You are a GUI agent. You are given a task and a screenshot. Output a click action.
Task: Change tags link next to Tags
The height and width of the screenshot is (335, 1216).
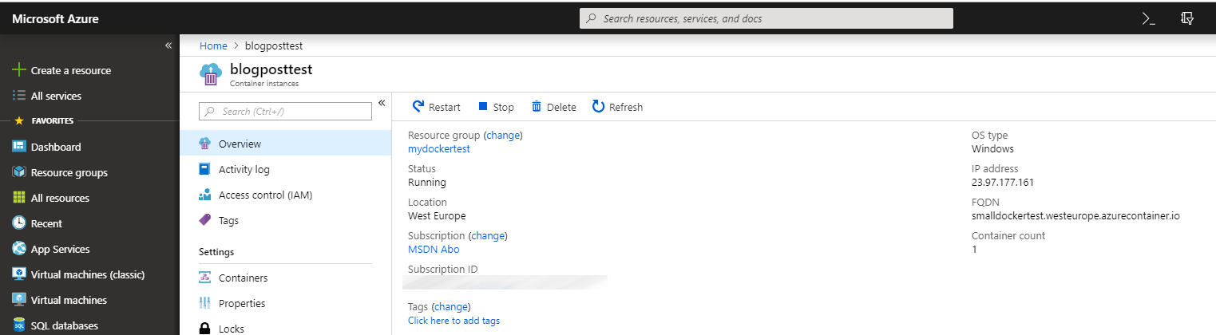(x=451, y=306)
